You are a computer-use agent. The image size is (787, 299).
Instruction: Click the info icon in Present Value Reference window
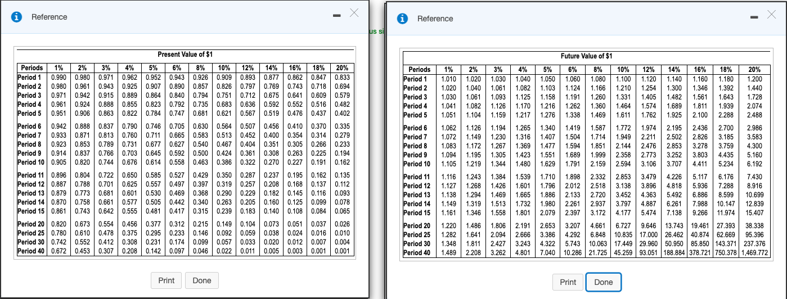[17, 17]
